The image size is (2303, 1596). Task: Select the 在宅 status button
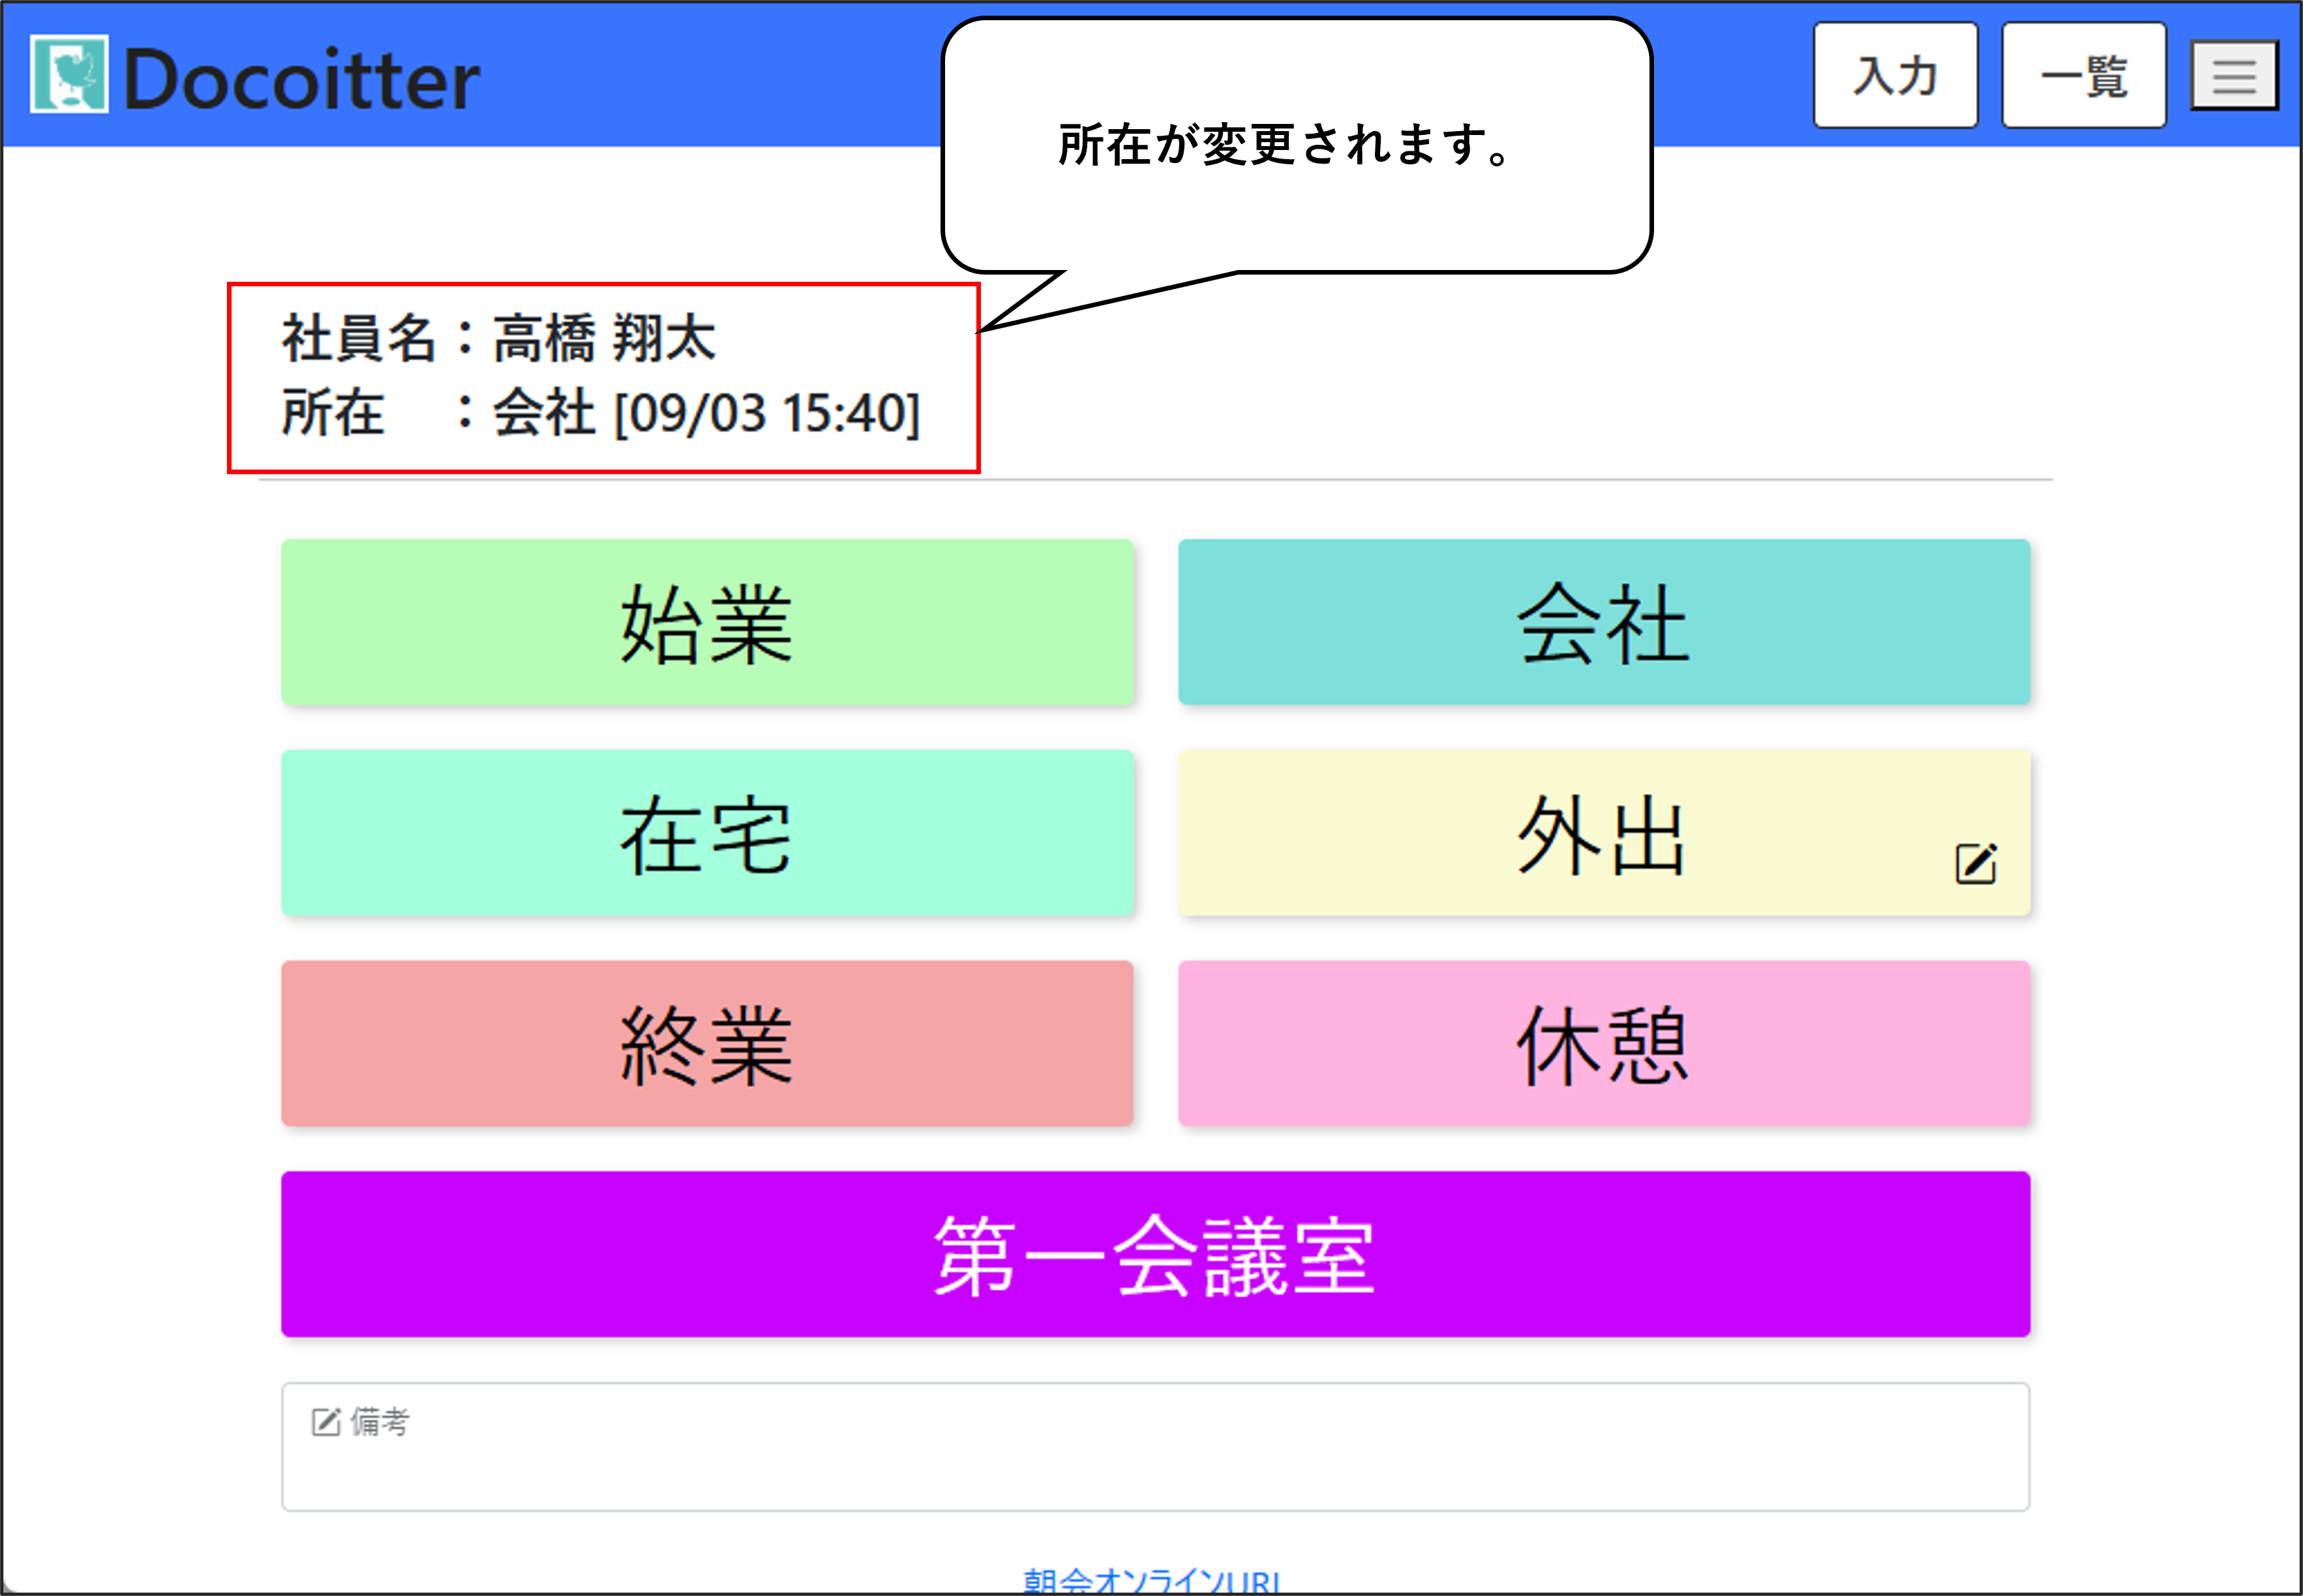click(x=707, y=833)
